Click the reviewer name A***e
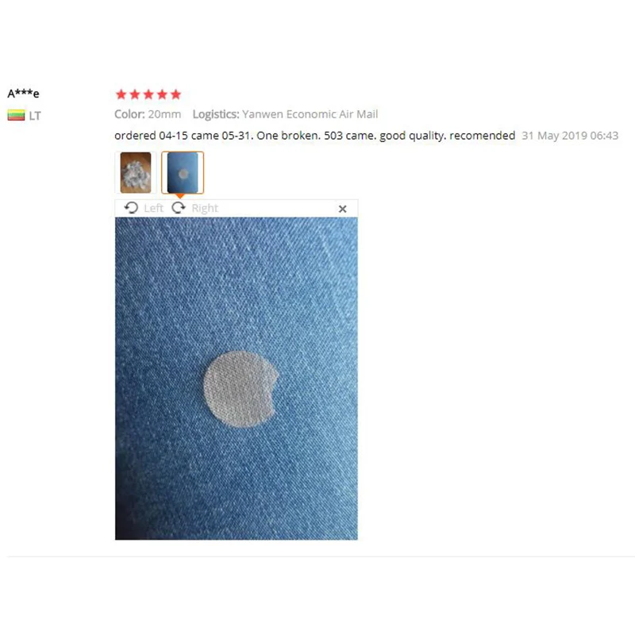The width and height of the screenshot is (635, 635). (24, 94)
